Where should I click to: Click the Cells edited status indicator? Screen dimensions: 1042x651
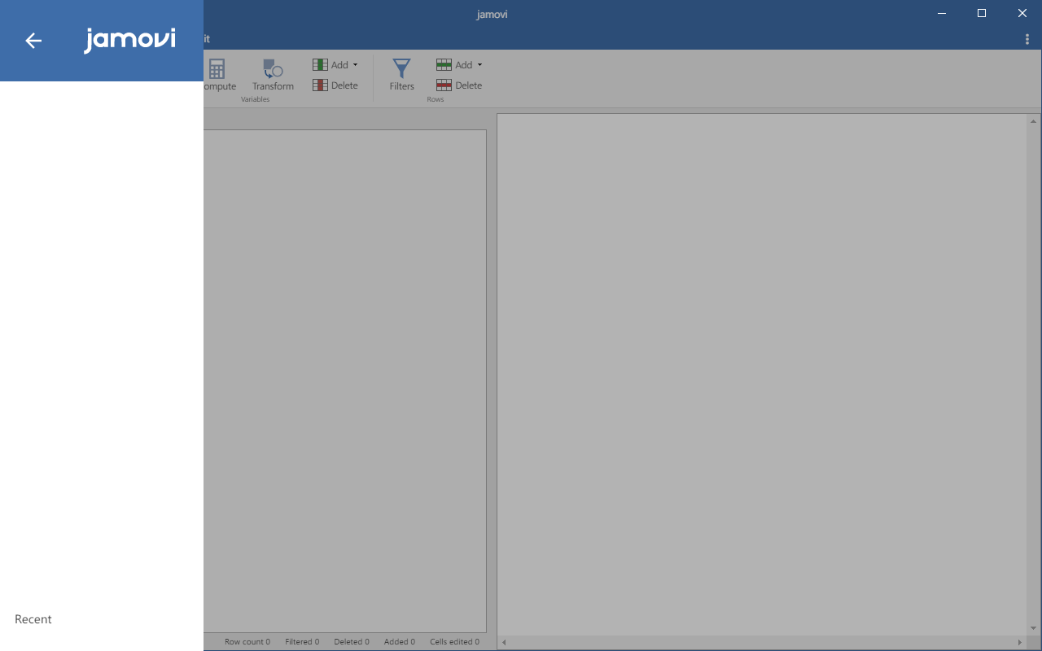[454, 641]
